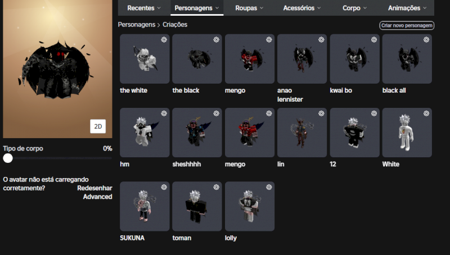The width and height of the screenshot is (450, 255).
Task: Open gear icon on 'toman' card
Action: coord(217,187)
